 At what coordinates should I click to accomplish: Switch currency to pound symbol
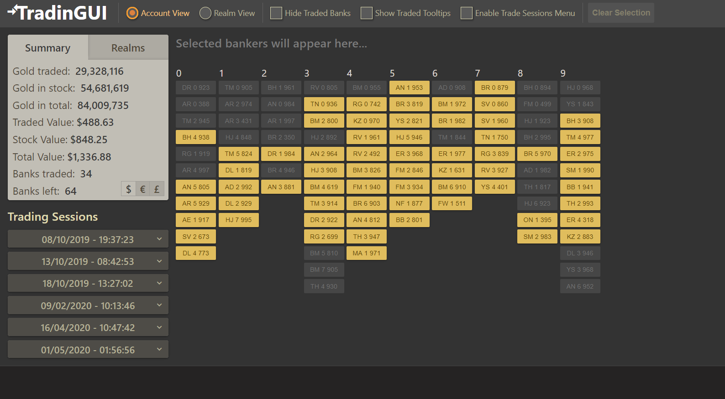(157, 189)
